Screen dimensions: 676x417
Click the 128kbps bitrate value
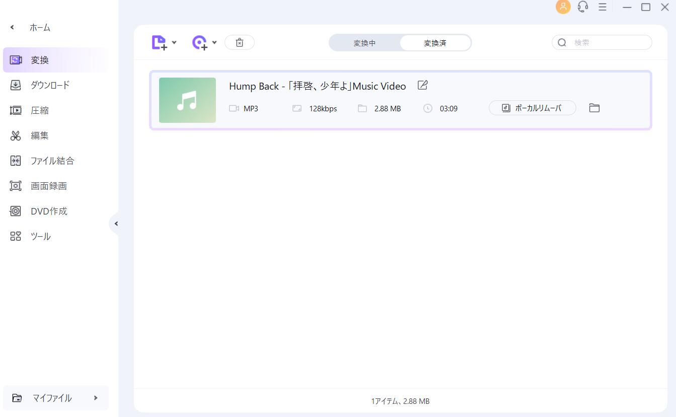(323, 108)
